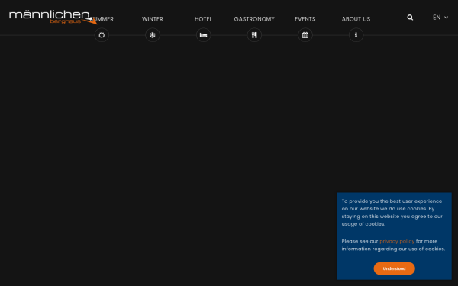Image resolution: width=458 pixels, height=286 pixels.
Task: Click the Summer sun icon
Action: point(102,35)
